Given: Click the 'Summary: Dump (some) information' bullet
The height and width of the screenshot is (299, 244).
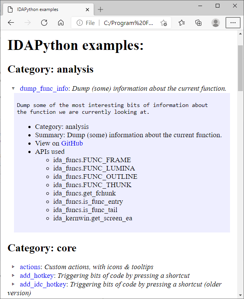Looking at the screenshot, I should tap(128, 135).
